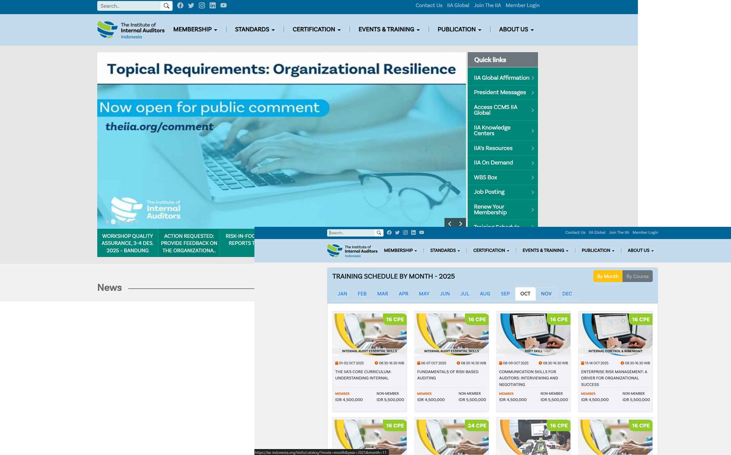The width and height of the screenshot is (731, 455).
Task: Open LinkedIn icon in upper page header
Action: click(212, 5)
